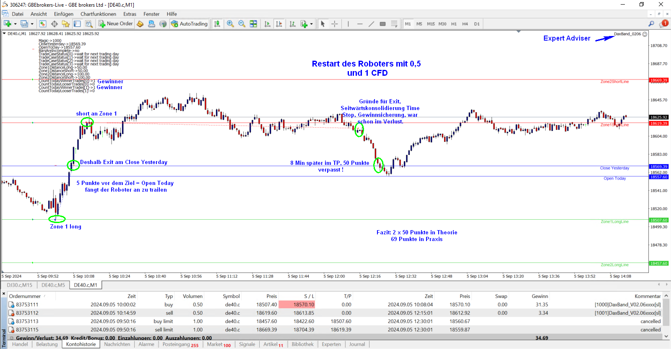Open the Chartfunktionen menu

click(98, 14)
